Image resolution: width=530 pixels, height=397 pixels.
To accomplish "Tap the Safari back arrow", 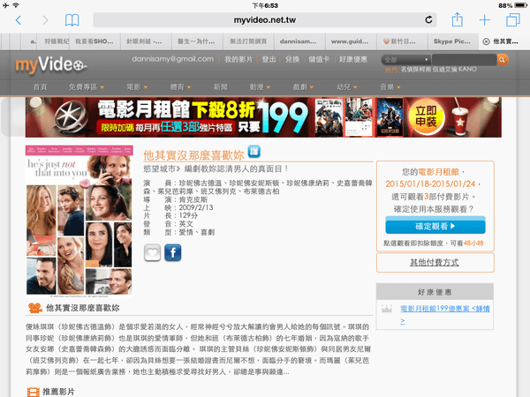I will pos(19,20).
